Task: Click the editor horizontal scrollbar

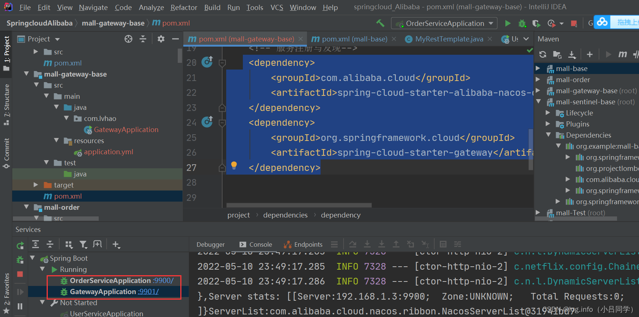Action: (x=299, y=205)
